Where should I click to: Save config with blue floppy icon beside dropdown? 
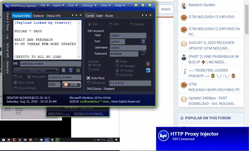71,70
